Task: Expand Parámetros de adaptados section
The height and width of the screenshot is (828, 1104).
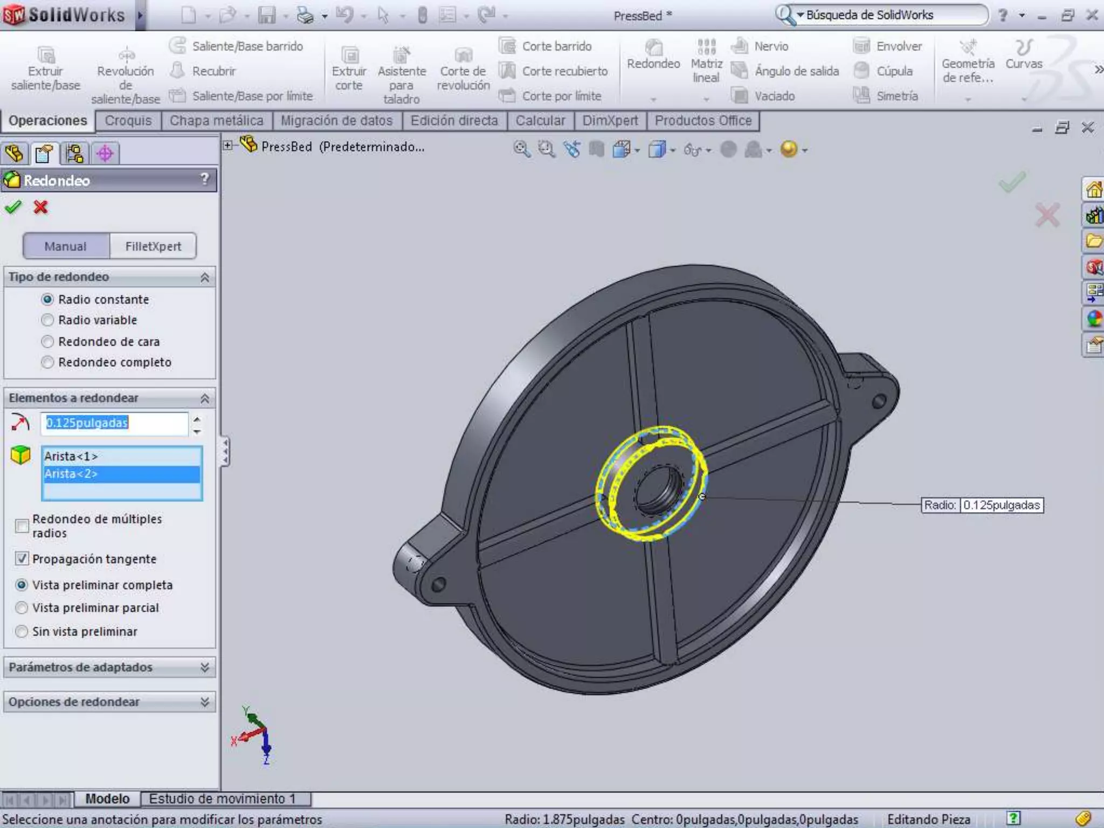Action: click(x=204, y=667)
